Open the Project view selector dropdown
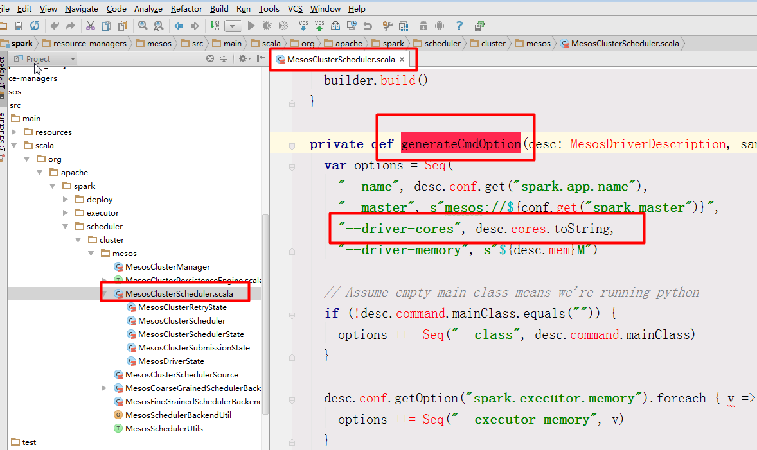This screenshot has width=757, height=450. tap(45, 59)
